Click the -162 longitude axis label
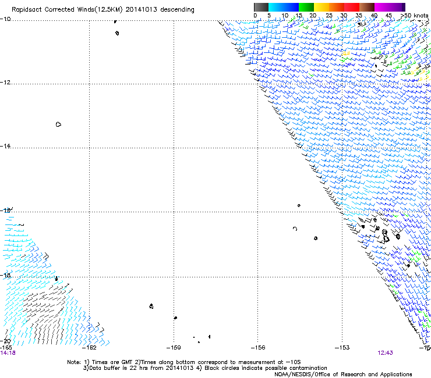Screen dimensions: 431x378 89,348
